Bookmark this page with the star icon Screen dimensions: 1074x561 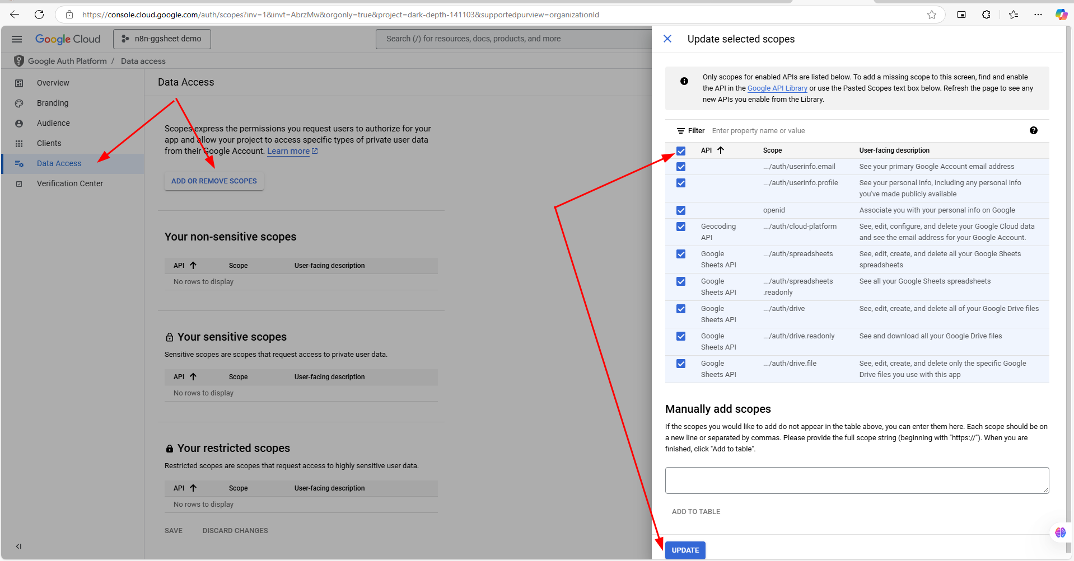tap(932, 15)
